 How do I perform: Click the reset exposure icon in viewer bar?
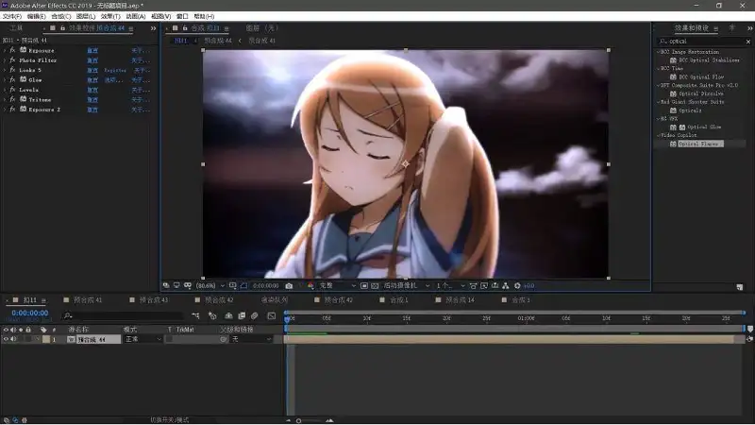tap(517, 286)
